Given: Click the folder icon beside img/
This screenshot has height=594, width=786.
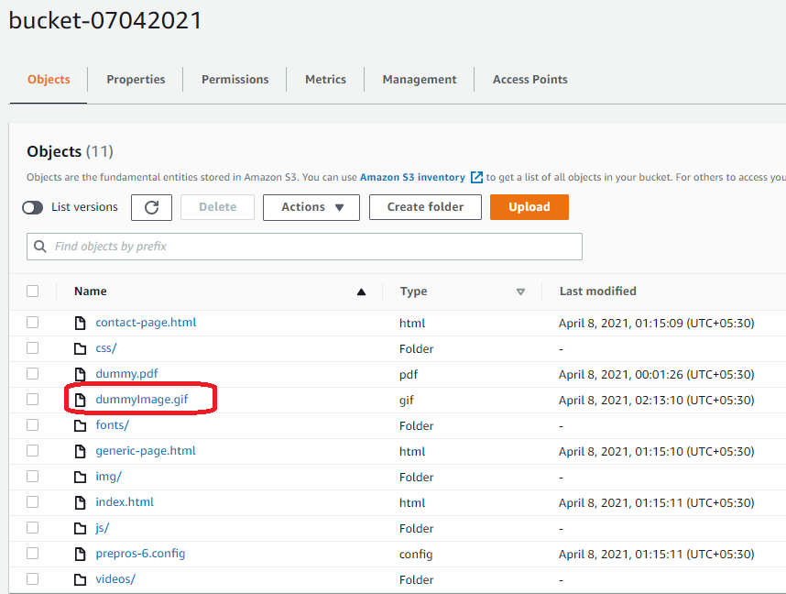Looking at the screenshot, I should click(x=80, y=477).
